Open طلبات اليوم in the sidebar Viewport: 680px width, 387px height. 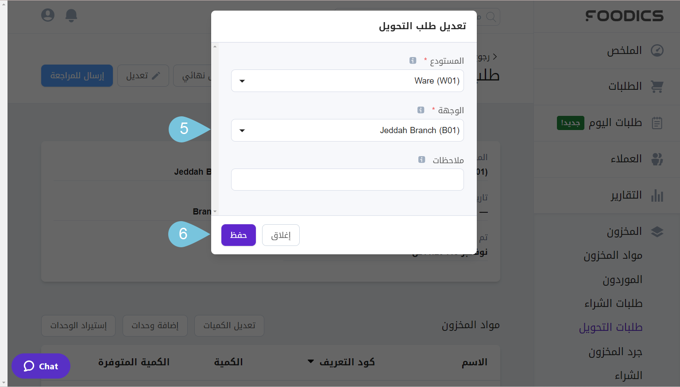coord(615,123)
